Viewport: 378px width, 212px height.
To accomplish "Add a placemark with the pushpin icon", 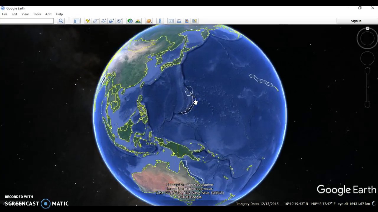I will pos(88,21).
